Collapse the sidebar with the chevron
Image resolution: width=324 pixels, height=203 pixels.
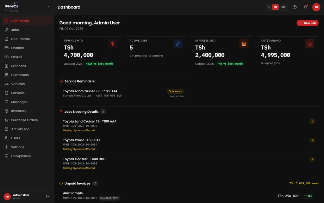48,7
